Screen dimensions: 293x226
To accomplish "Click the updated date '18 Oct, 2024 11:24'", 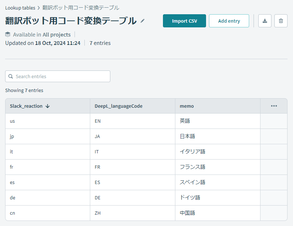I will click(58, 43).
